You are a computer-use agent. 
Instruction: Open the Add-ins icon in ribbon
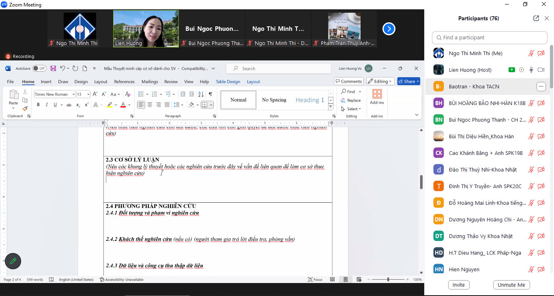click(377, 97)
